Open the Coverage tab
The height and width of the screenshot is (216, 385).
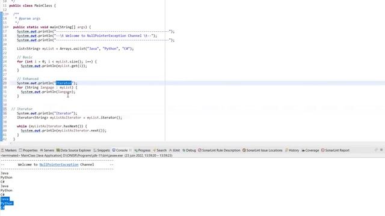pyautogui.click(x=310, y=150)
